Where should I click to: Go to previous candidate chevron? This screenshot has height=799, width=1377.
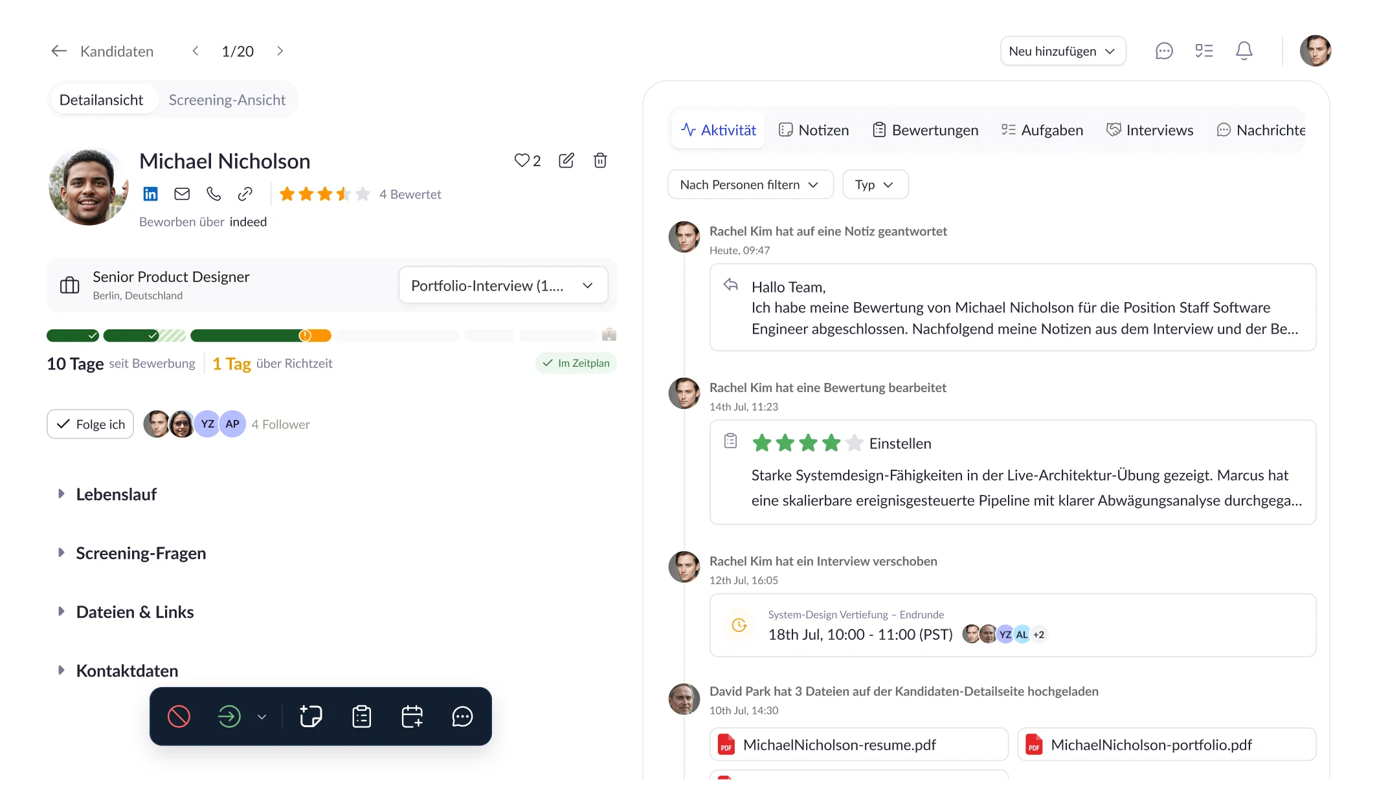coord(196,51)
